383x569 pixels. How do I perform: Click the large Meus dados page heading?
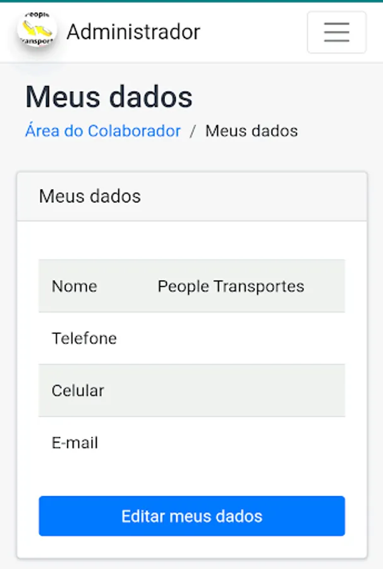109,97
